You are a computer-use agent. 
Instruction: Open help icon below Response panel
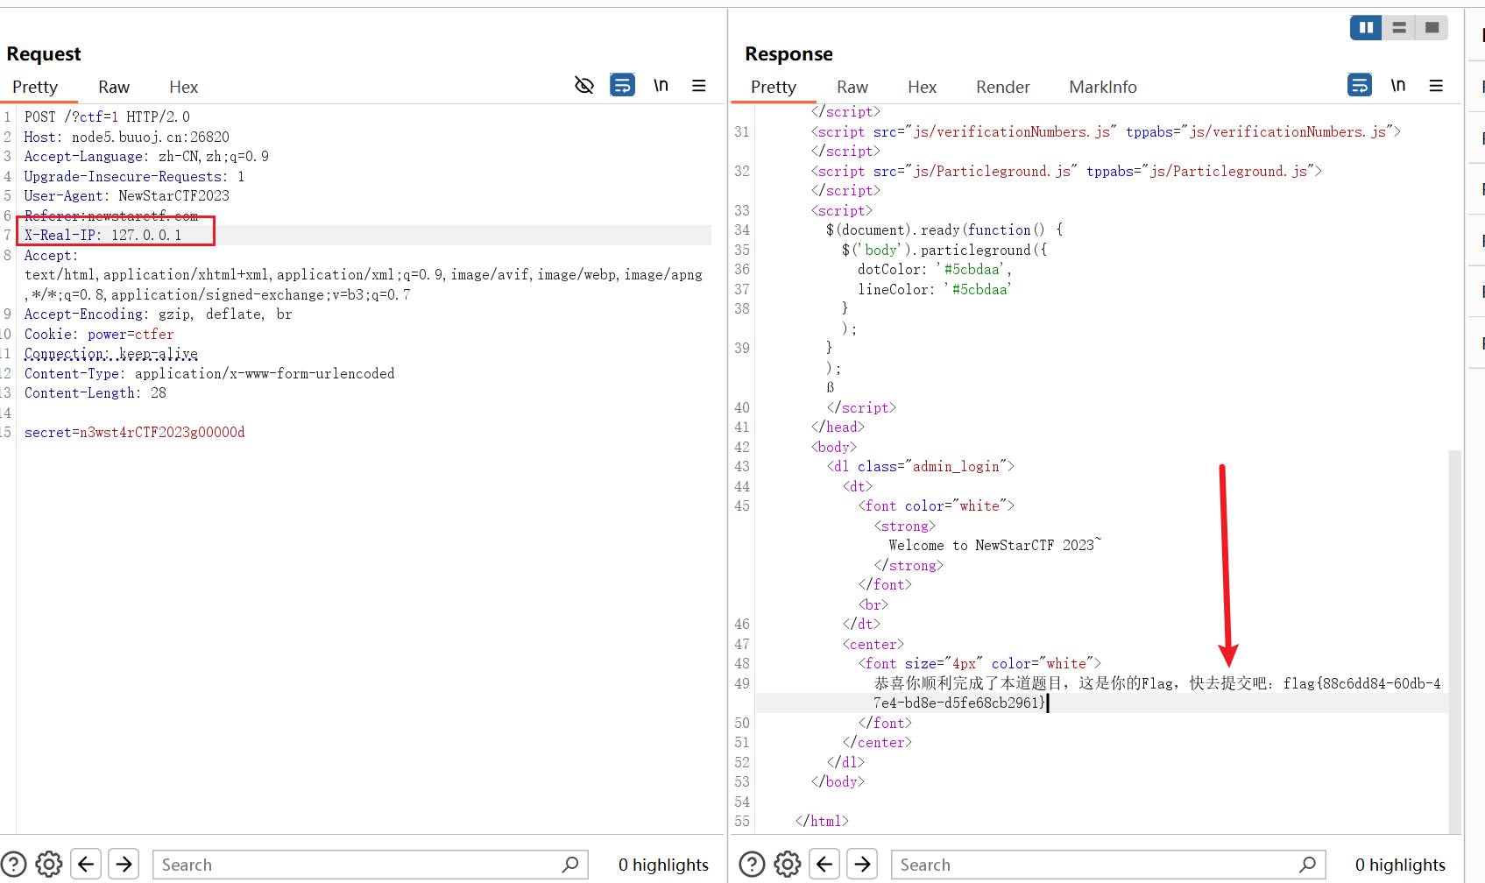tap(752, 865)
